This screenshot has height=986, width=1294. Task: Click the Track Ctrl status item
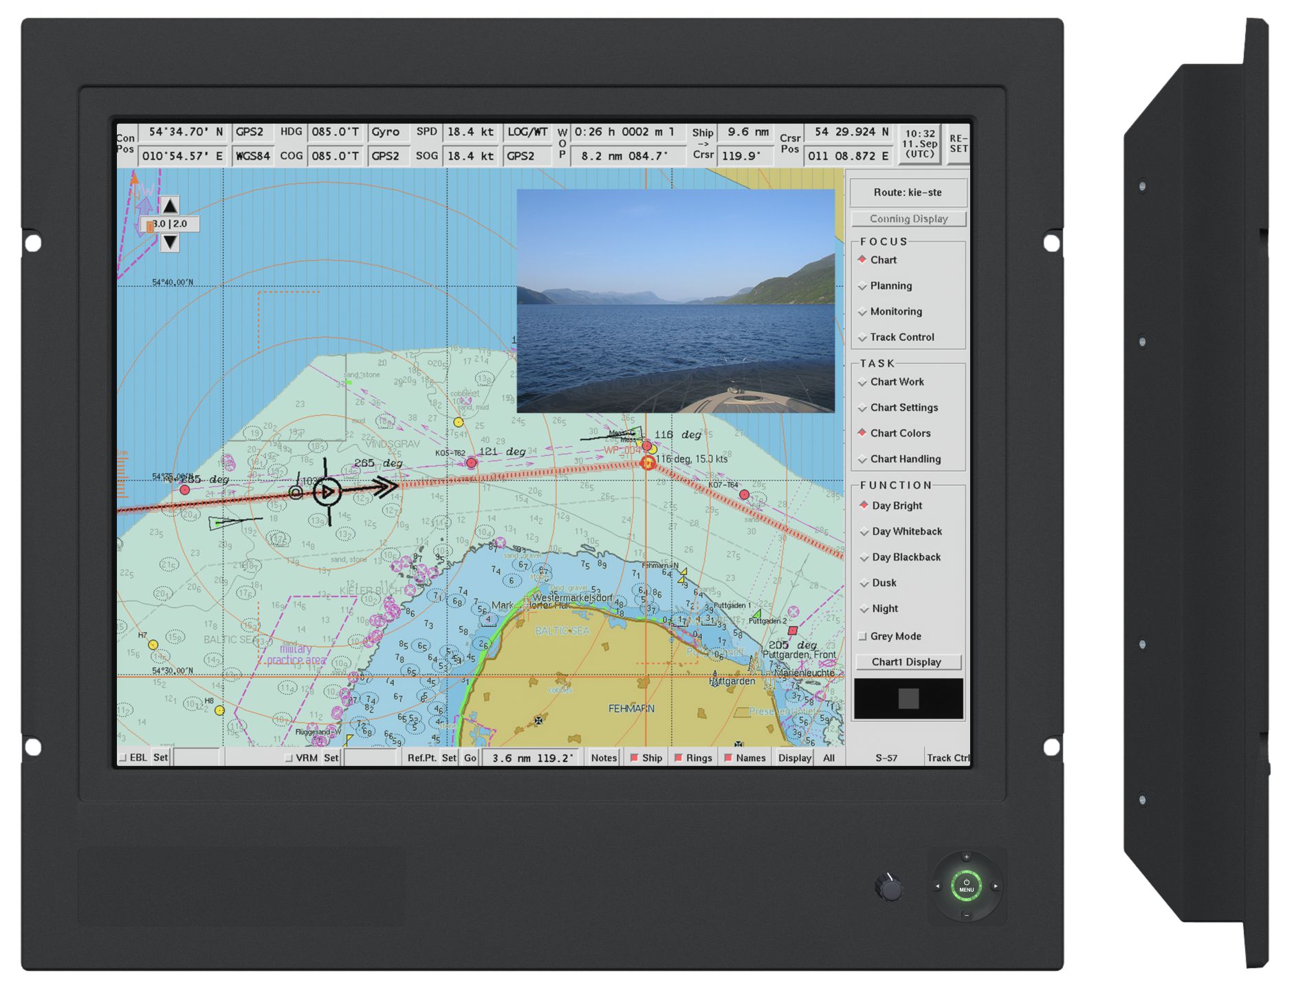tap(947, 758)
